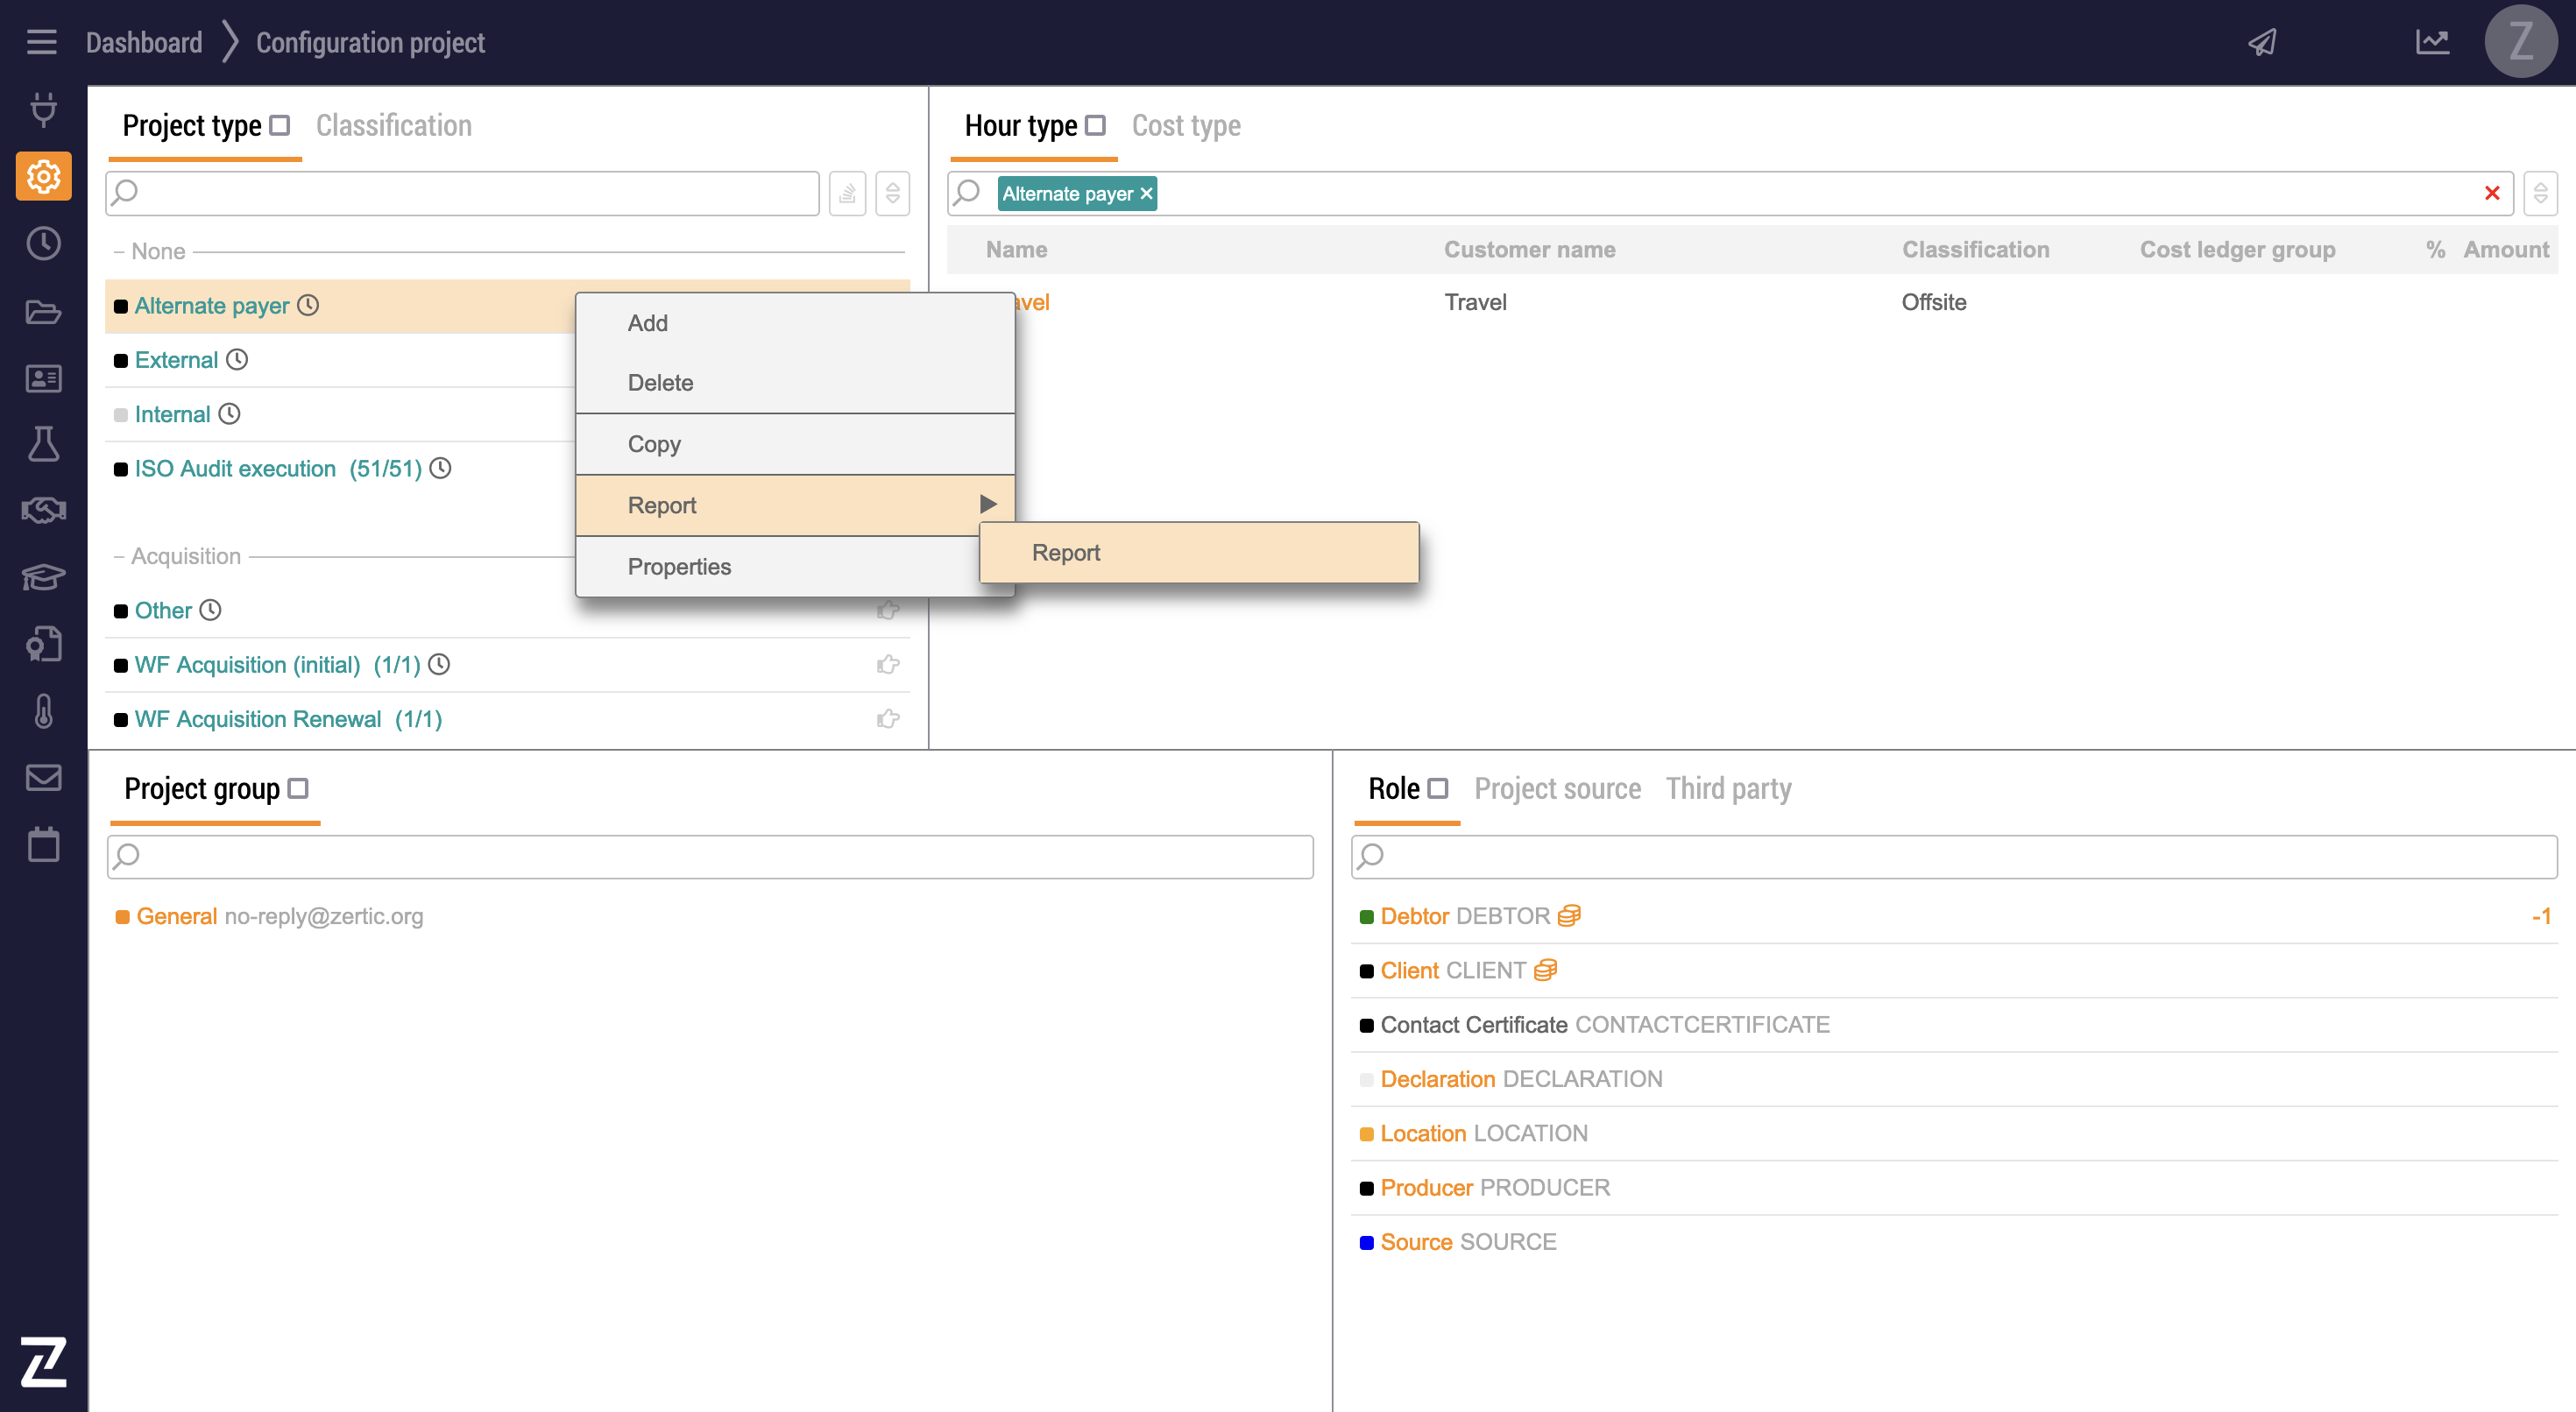Toggle the checkbox beside Hour type
2576x1412 pixels.
click(x=1096, y=125)
